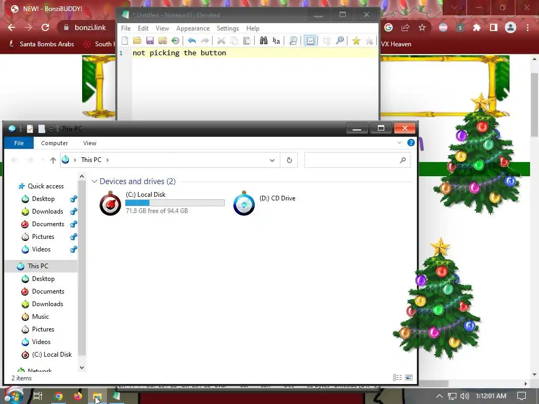
Task: Expand the Explorer ribbon chevron
Action: pyautogui.click(x=400, y=143)
